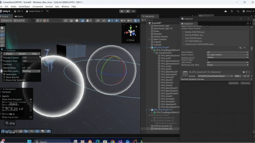
Task: Open the Component menu
Action: pos(38,6)
